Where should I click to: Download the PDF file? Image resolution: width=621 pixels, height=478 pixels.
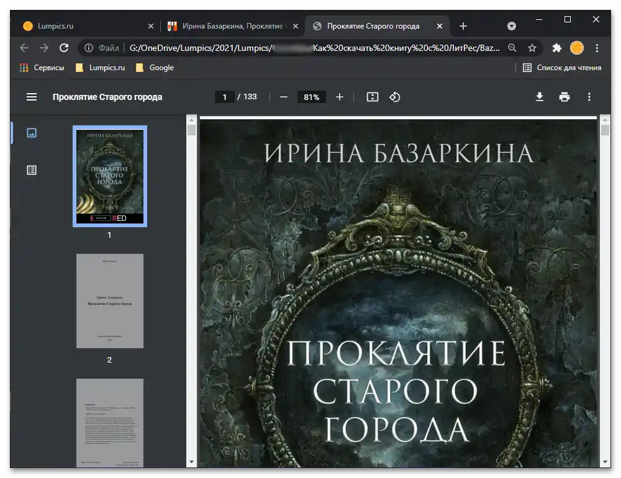click(540, 97)
